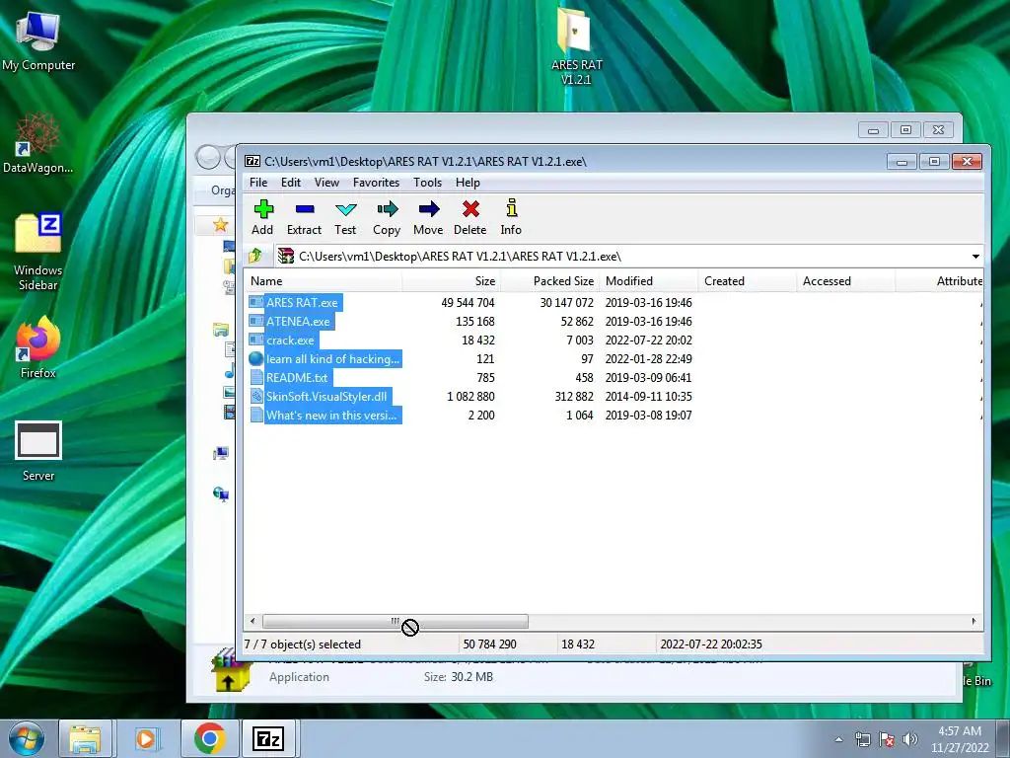This screenshot has width=1010, height=758.
Task: Open DataWagon desktop shortcut
Action: (38, 144)
